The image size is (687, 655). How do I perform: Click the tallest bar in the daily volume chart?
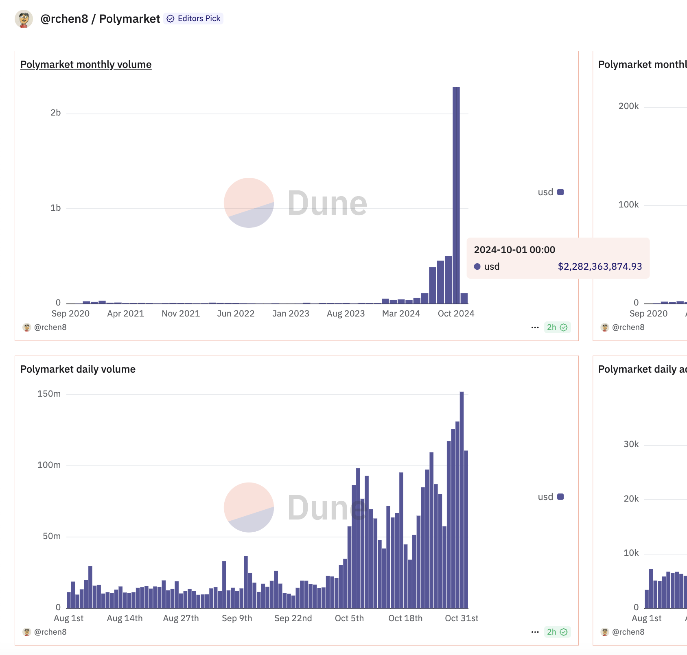point(462,500)
